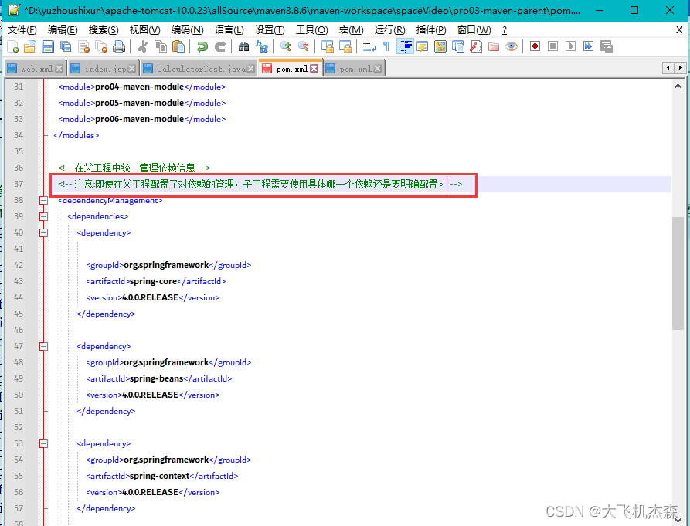Screen dimensions: 690x526
Task: Open the 宏(M) menu
Action: pos(351,30)
